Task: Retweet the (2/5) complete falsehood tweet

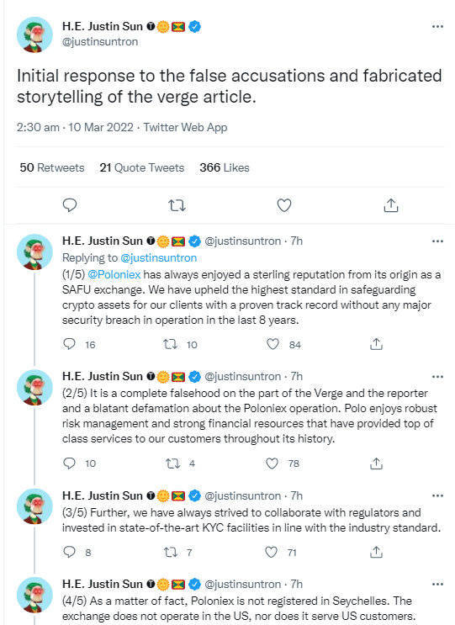Action: 173,463
